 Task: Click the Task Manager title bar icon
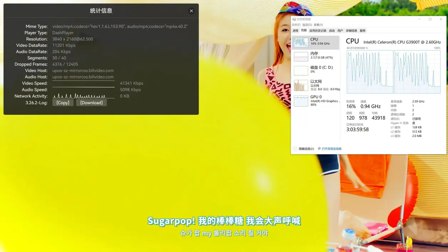pyautogui.click(x=294, y=19)
